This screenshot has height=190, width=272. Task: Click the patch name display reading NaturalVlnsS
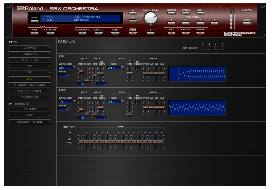click(x=92, y=17)
